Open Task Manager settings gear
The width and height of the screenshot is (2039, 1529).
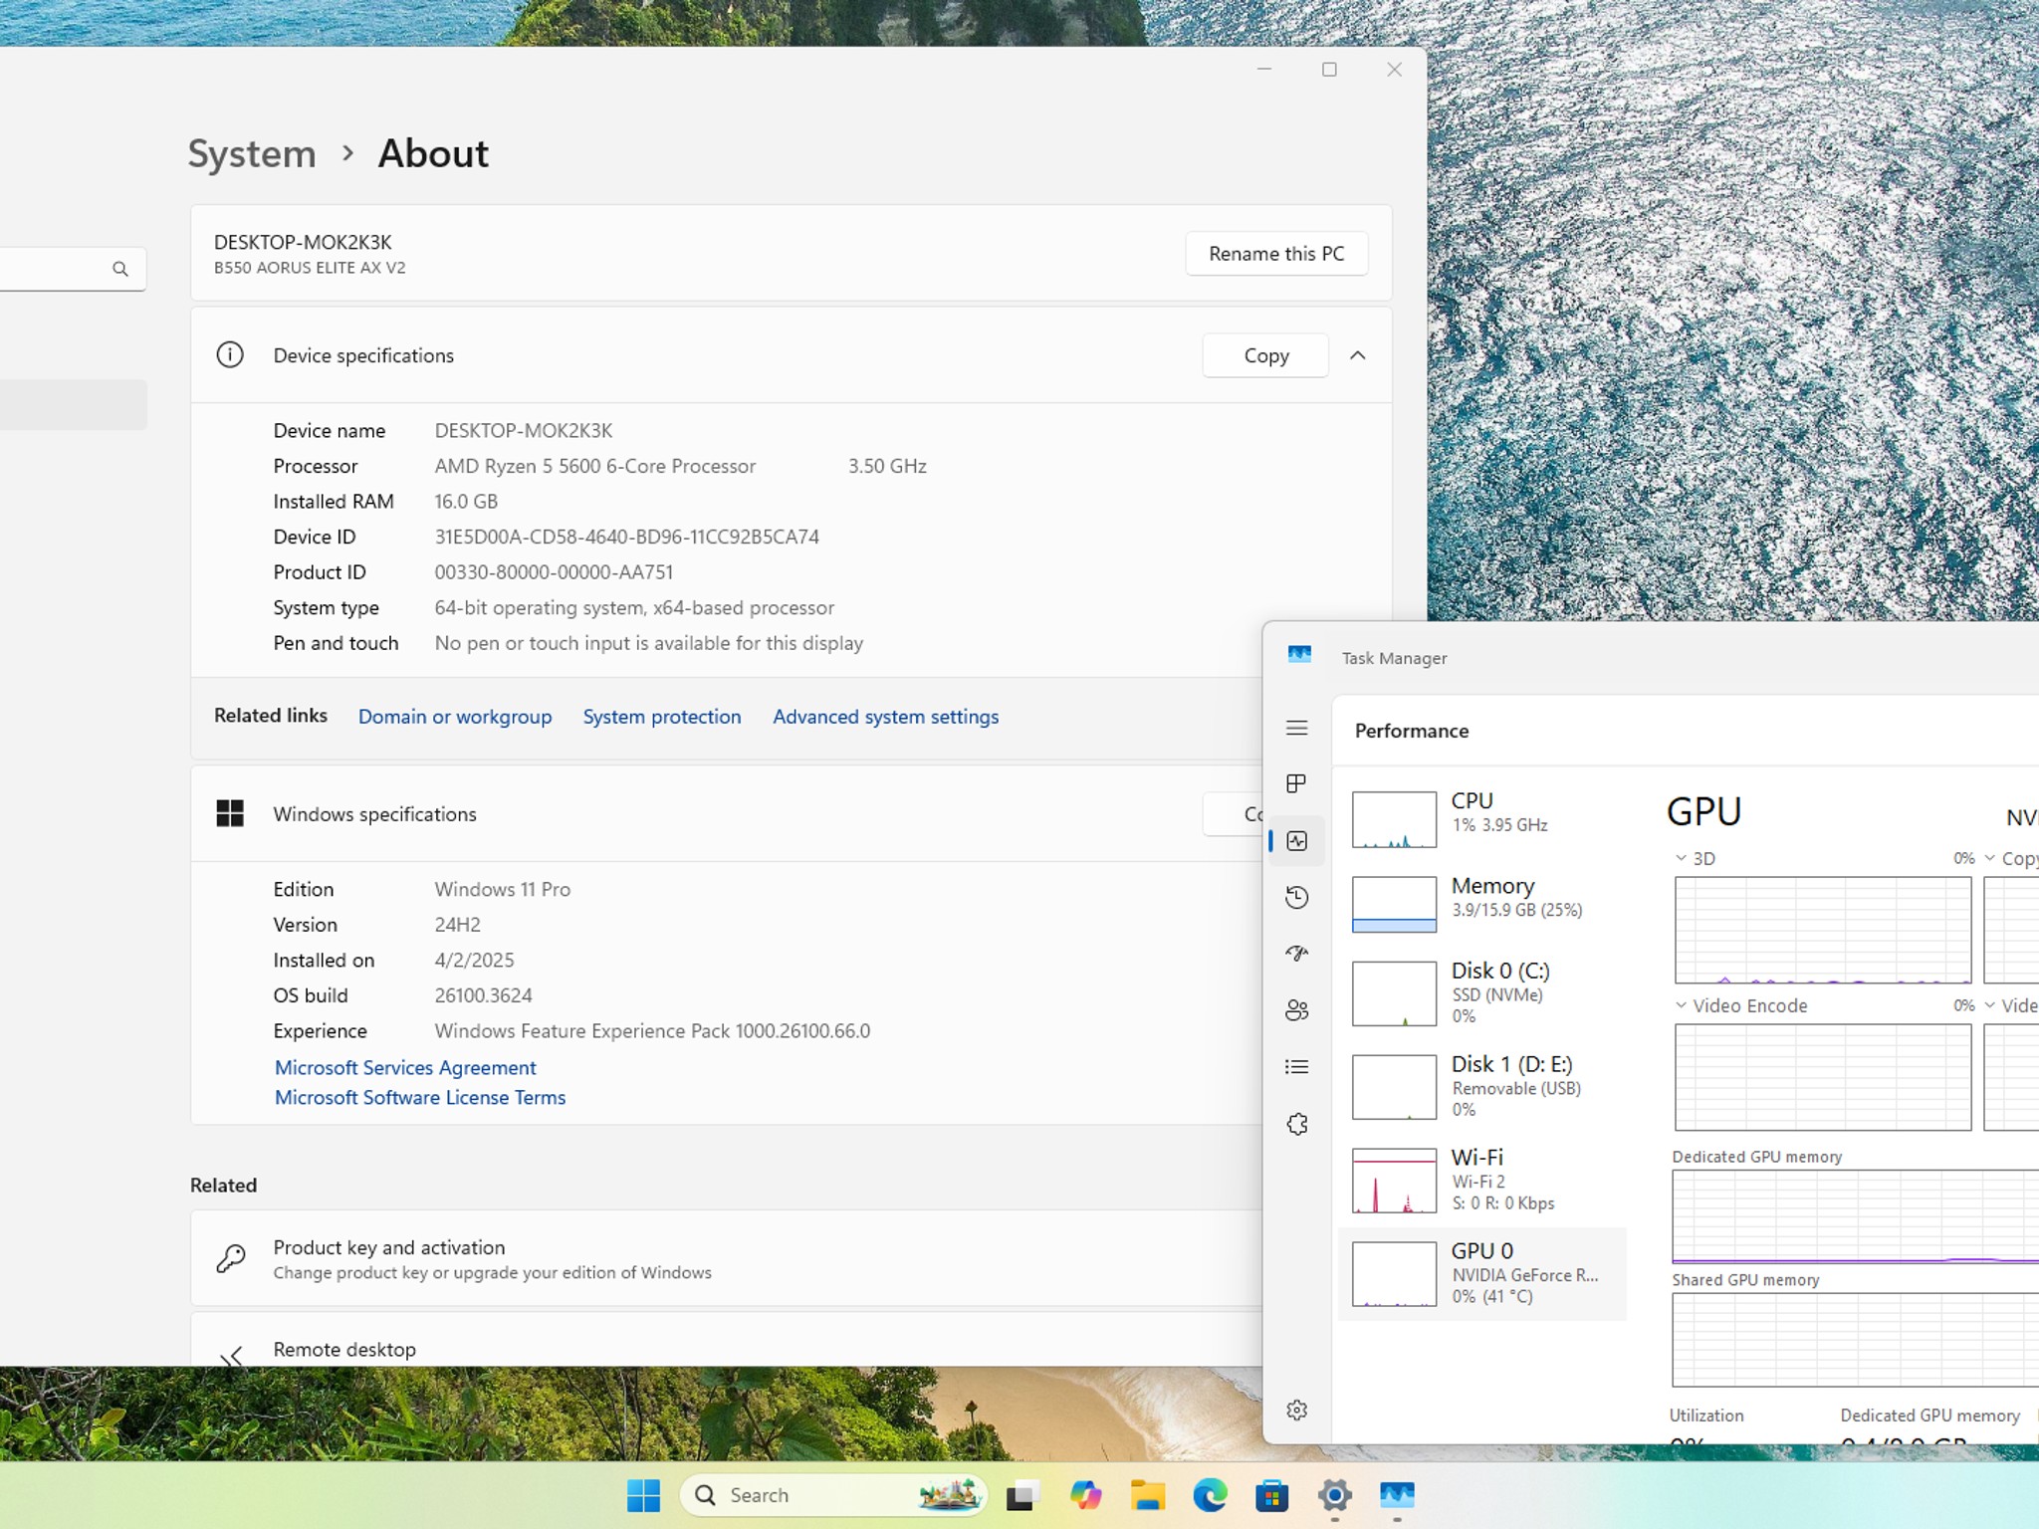1296,1410
